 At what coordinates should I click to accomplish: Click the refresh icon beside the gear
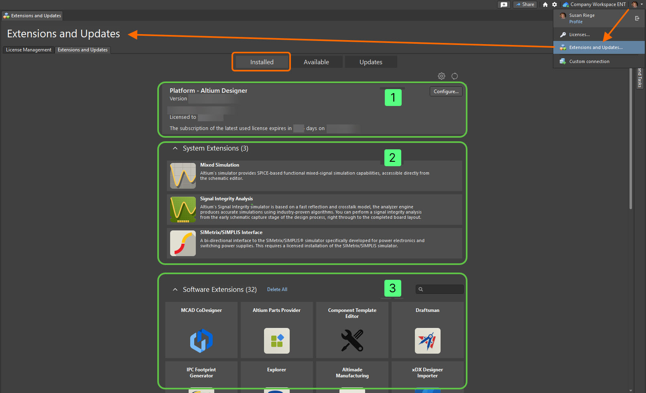[x=455, y=76]
